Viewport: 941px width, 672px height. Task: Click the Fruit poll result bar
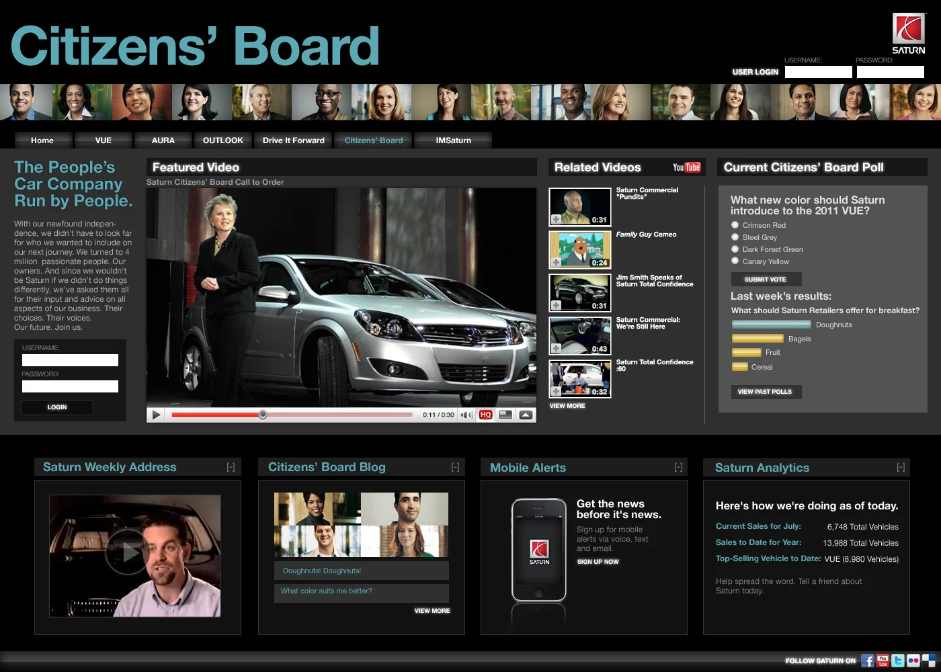tap(746, 352)
